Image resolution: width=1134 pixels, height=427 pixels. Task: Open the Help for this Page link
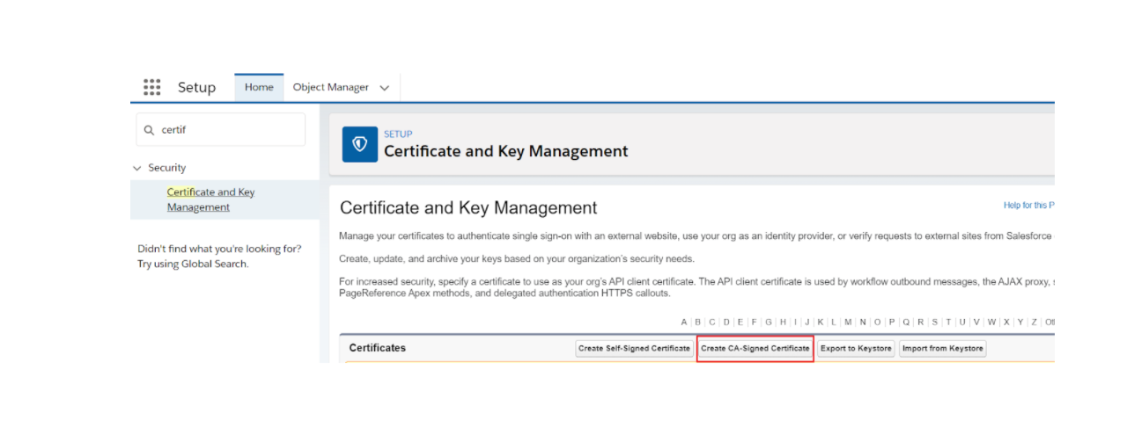click(x=1029, y=206)
